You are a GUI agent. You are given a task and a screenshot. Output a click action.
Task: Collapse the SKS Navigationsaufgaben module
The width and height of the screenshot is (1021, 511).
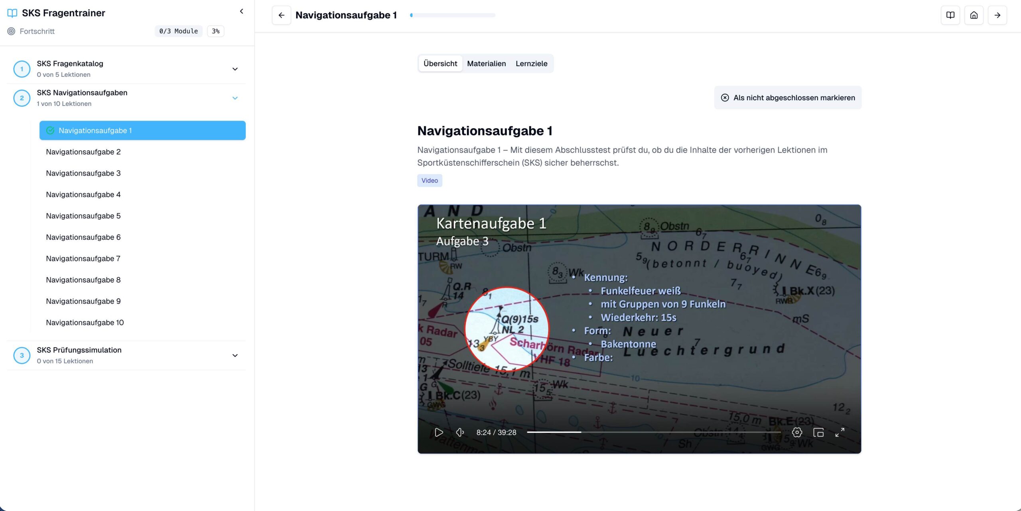pos(235,98)
